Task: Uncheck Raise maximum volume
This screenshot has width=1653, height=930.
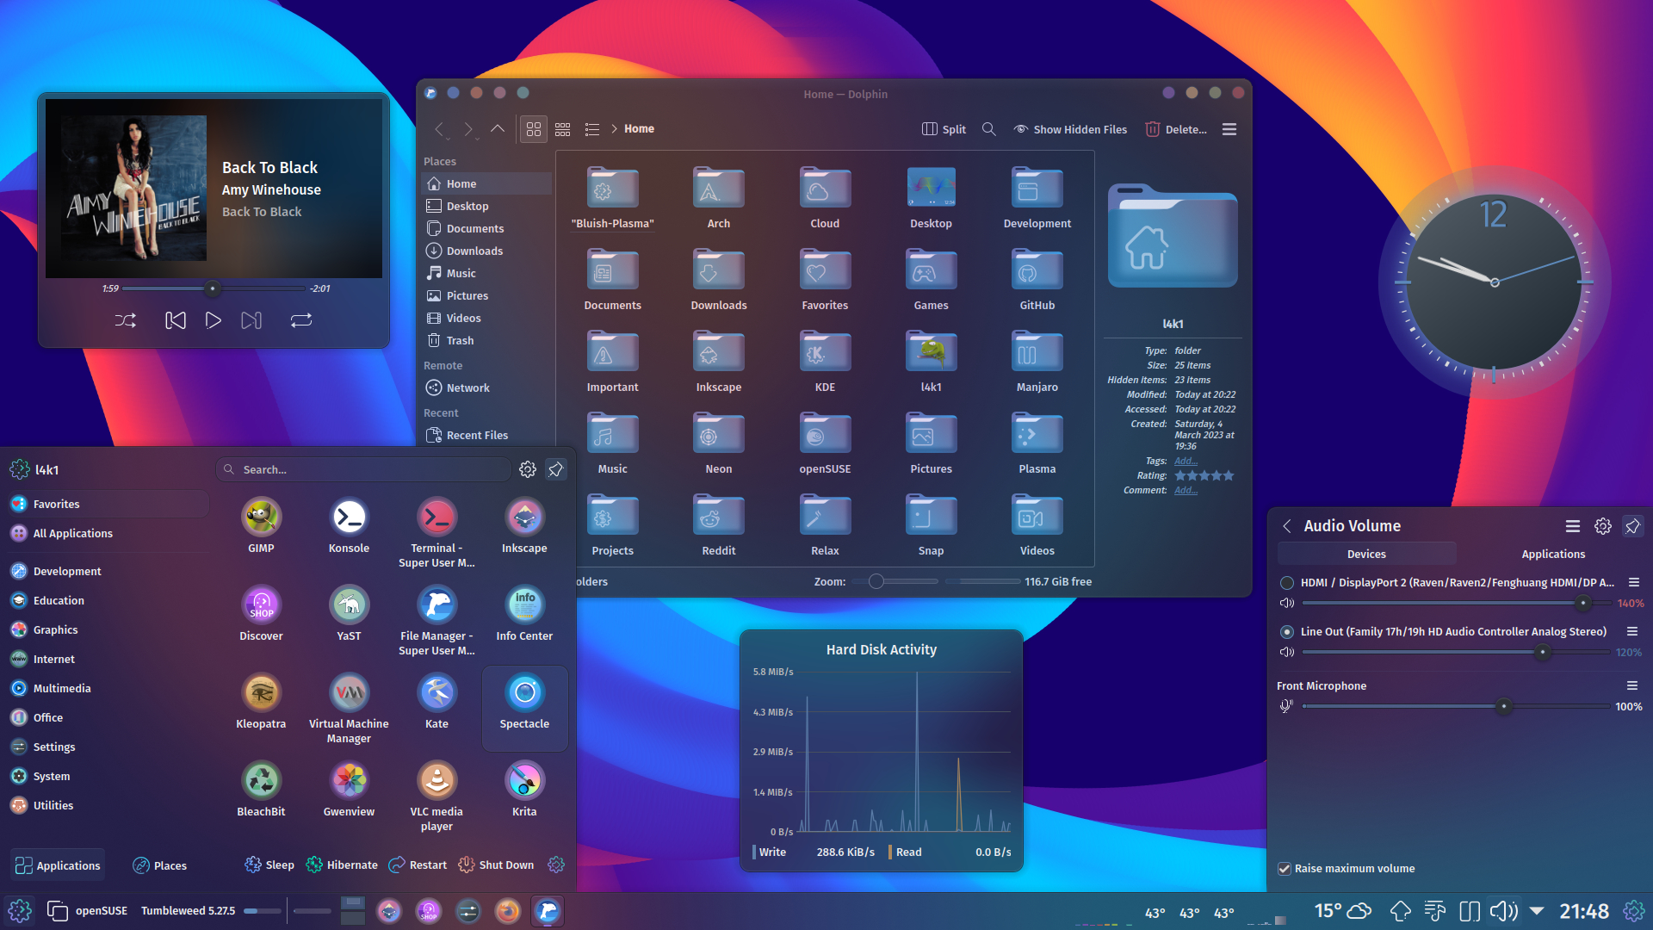Action: tap(1285, 868)
